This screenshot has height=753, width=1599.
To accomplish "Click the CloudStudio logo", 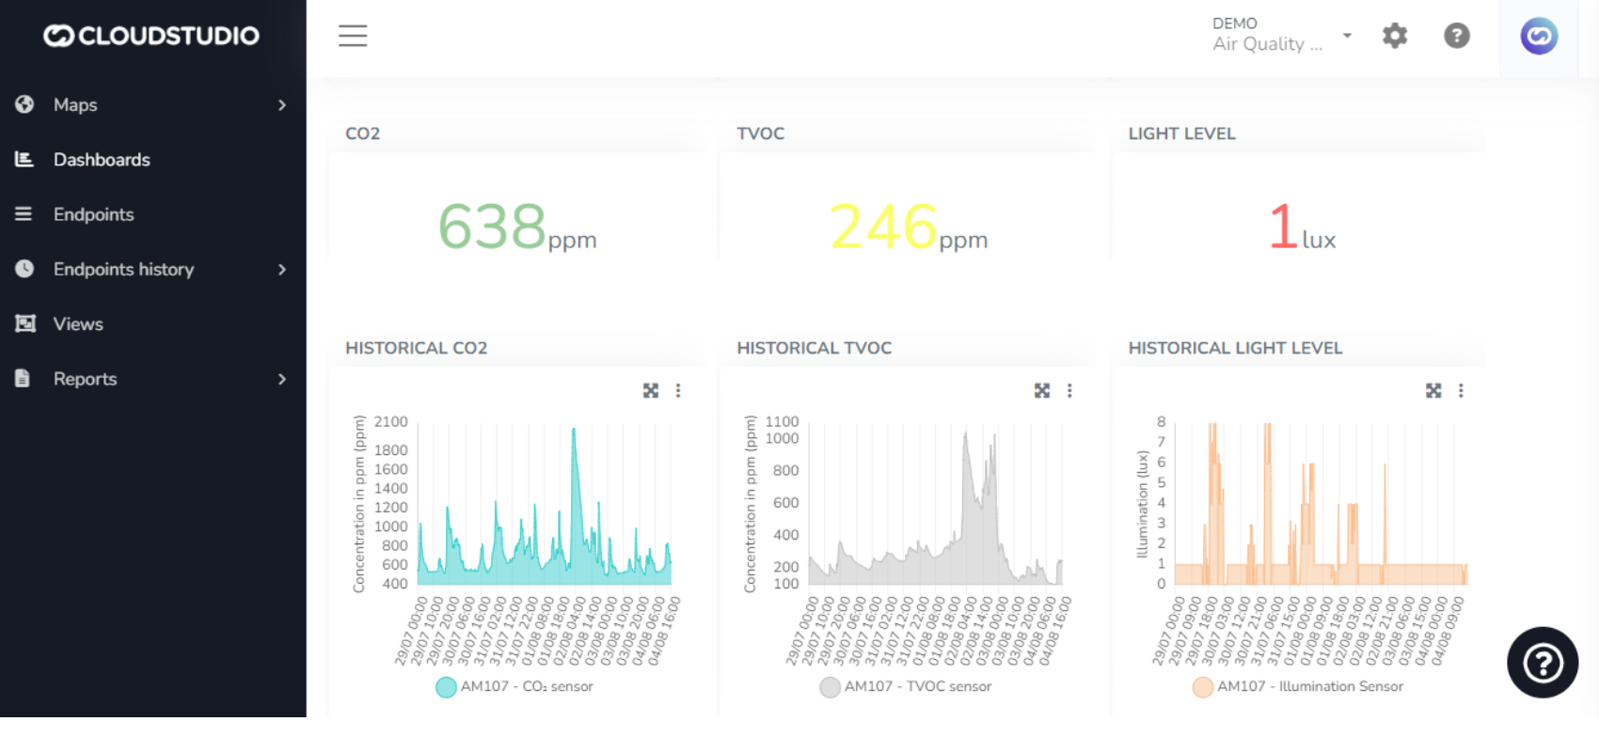I will coord(151,36).
